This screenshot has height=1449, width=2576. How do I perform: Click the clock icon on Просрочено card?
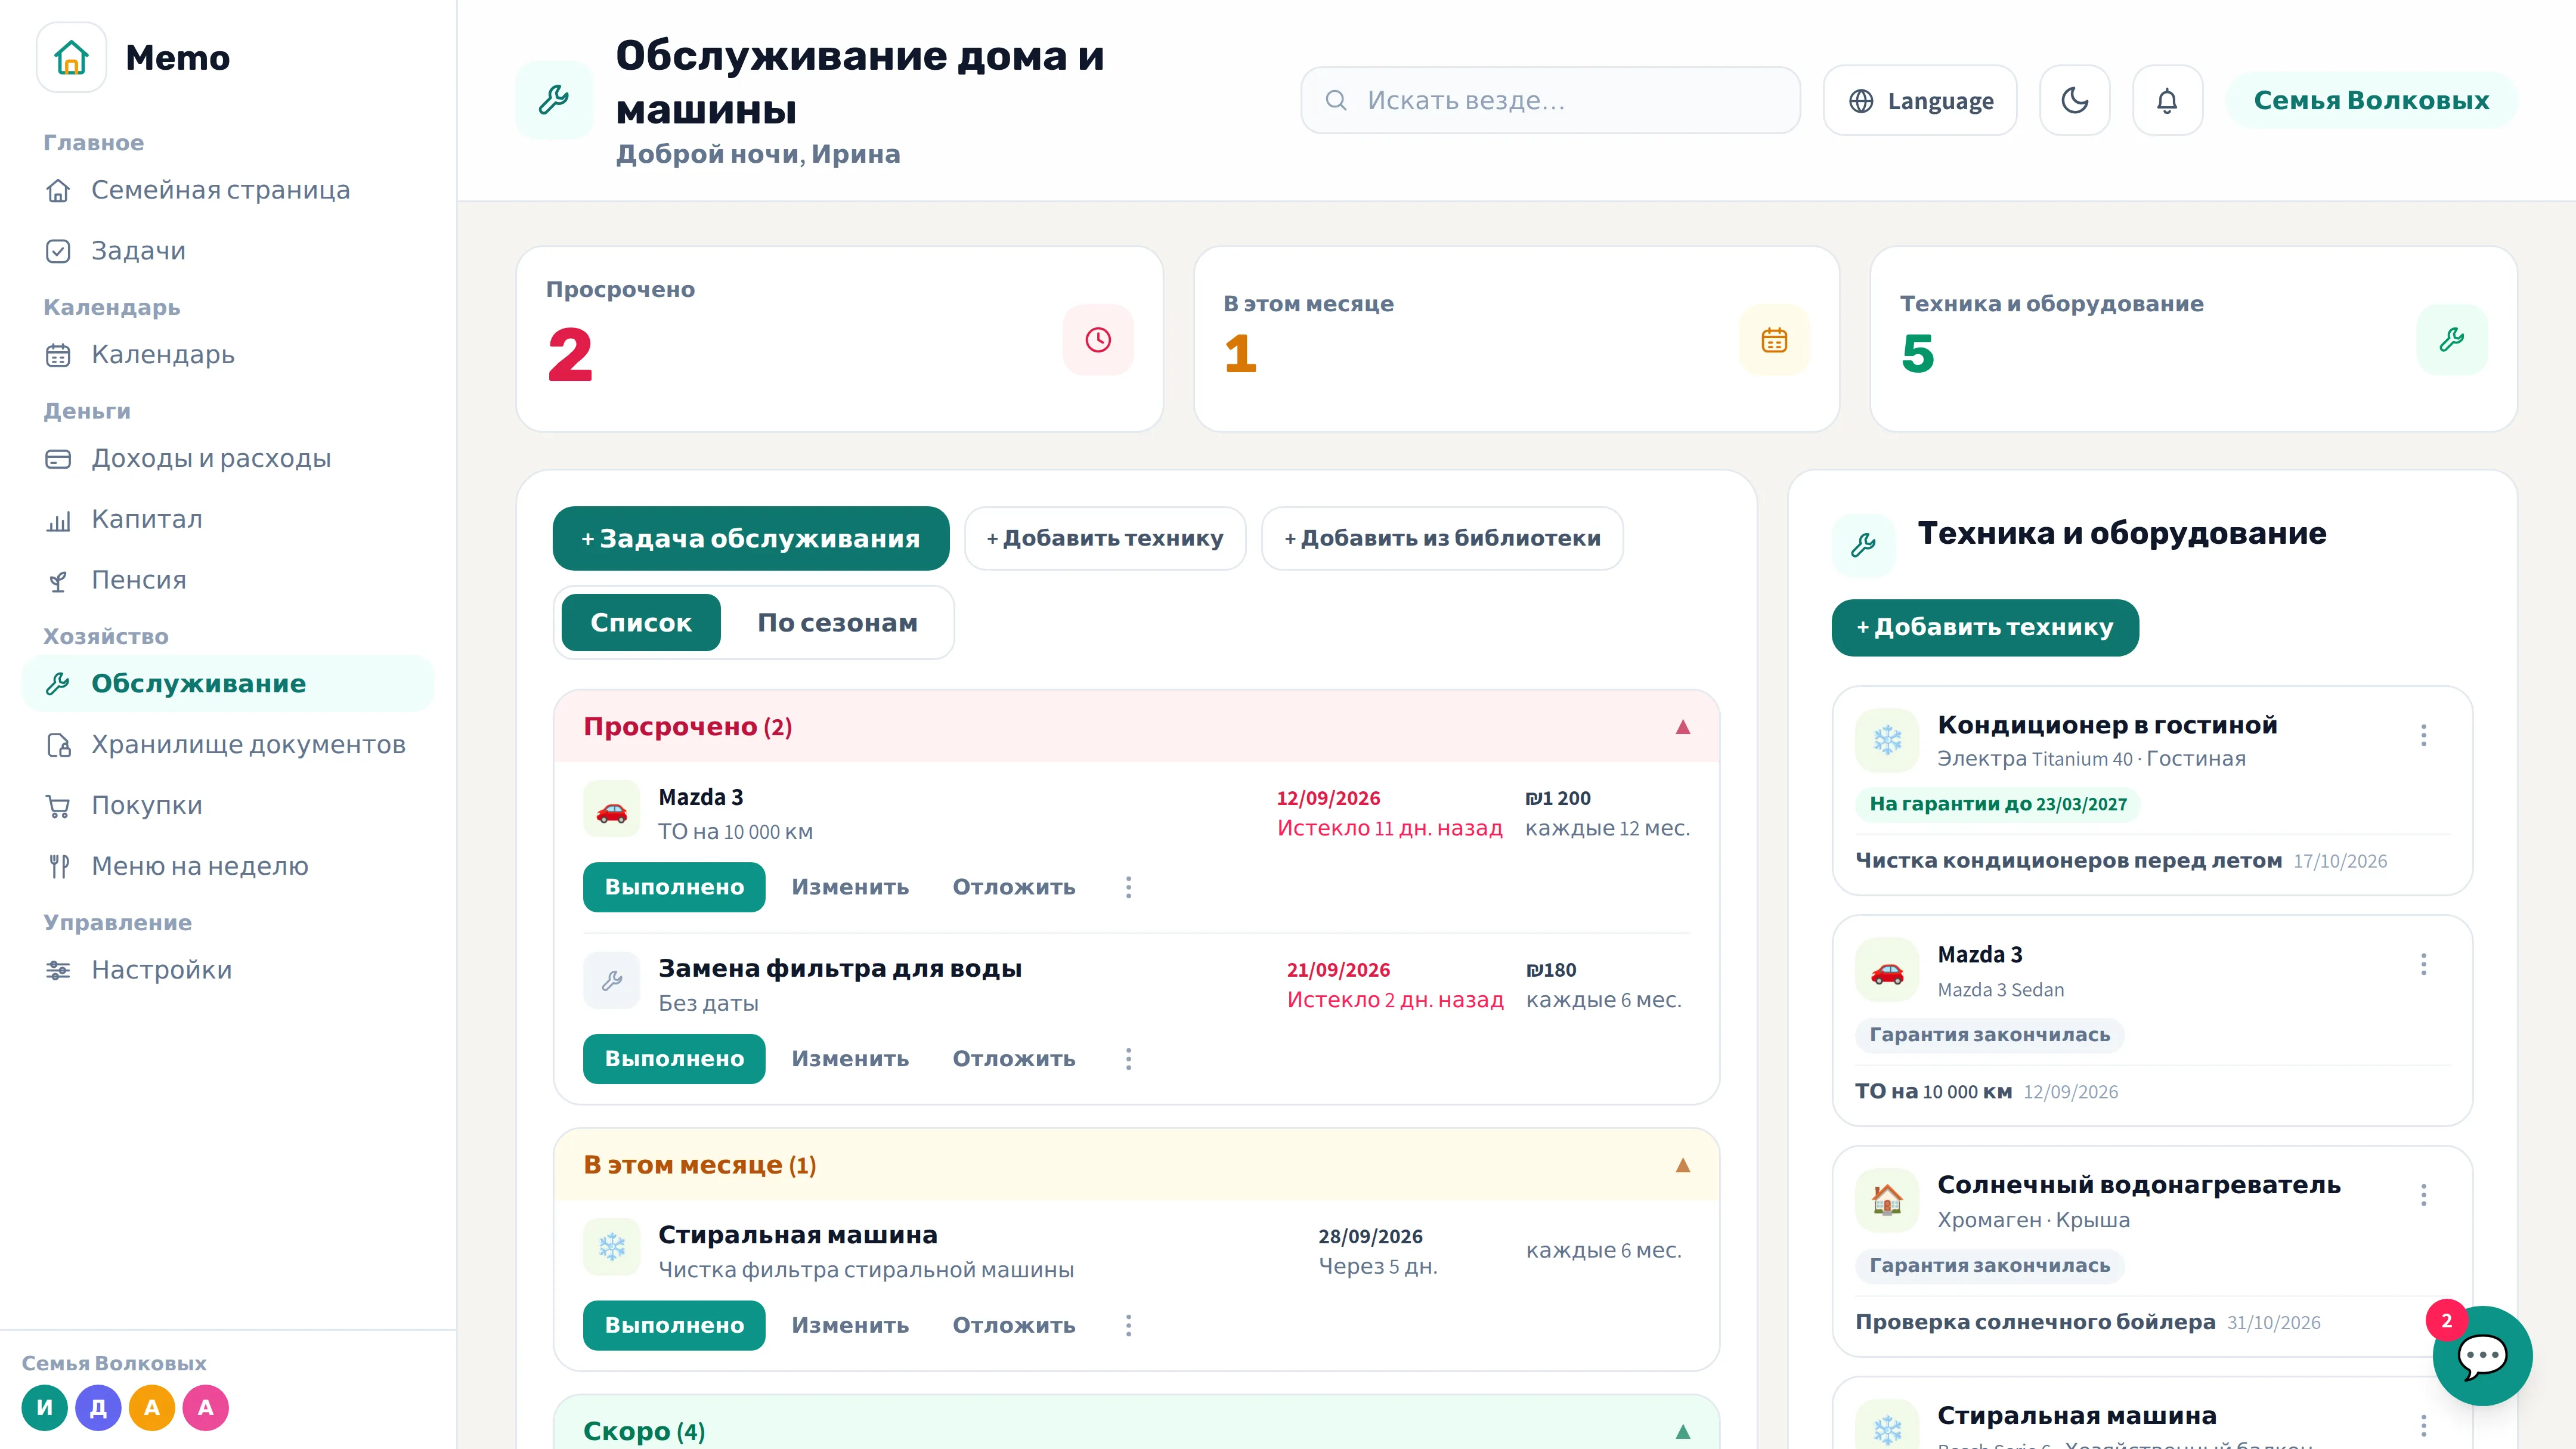tap(1098, 340)
